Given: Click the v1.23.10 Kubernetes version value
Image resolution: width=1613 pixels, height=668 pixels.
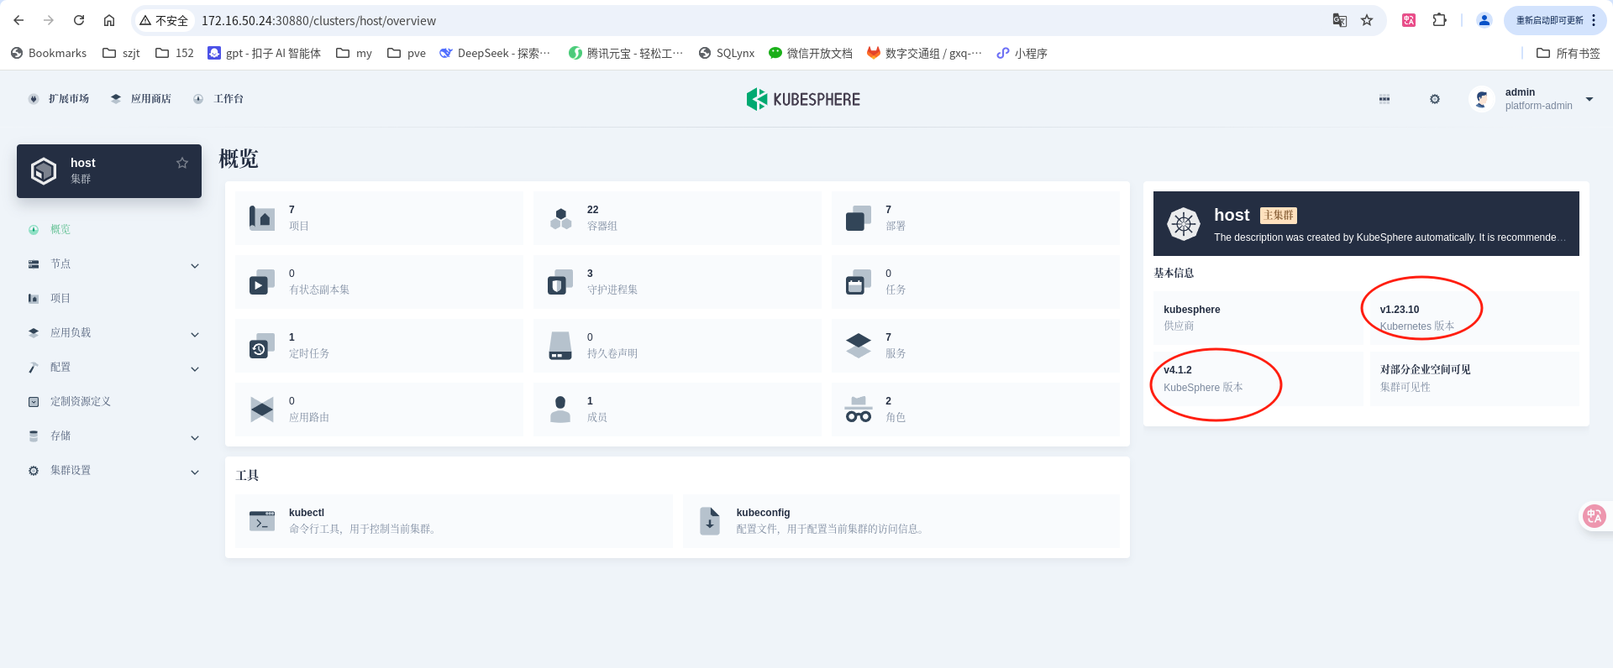Looking at the screenshot, I should (x=1400, y=310).
